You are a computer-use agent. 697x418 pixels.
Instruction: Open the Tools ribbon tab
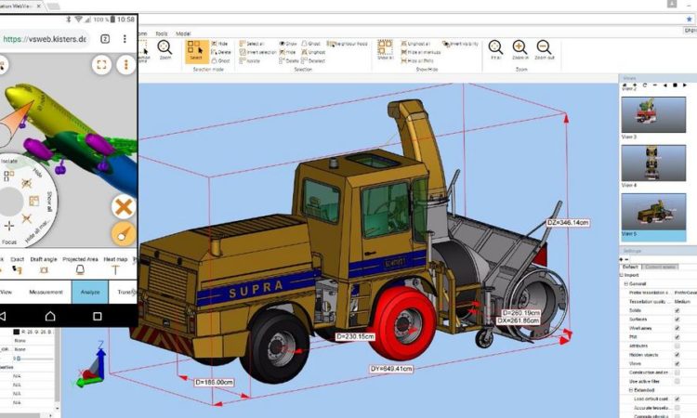[162, 33]
